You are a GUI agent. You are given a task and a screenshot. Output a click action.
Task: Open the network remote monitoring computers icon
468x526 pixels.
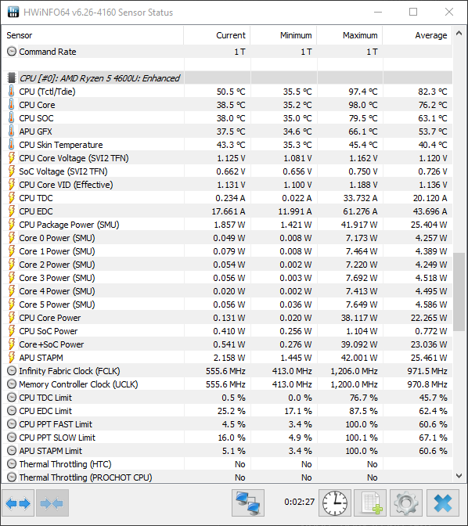pos(248,503)
